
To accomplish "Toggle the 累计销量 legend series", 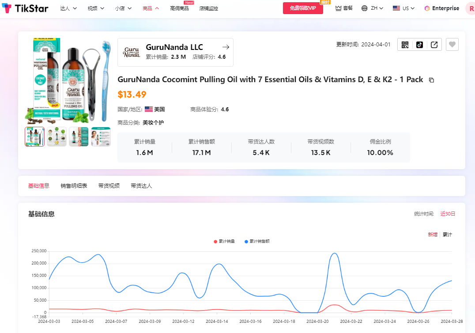I will tap(224, 241).
